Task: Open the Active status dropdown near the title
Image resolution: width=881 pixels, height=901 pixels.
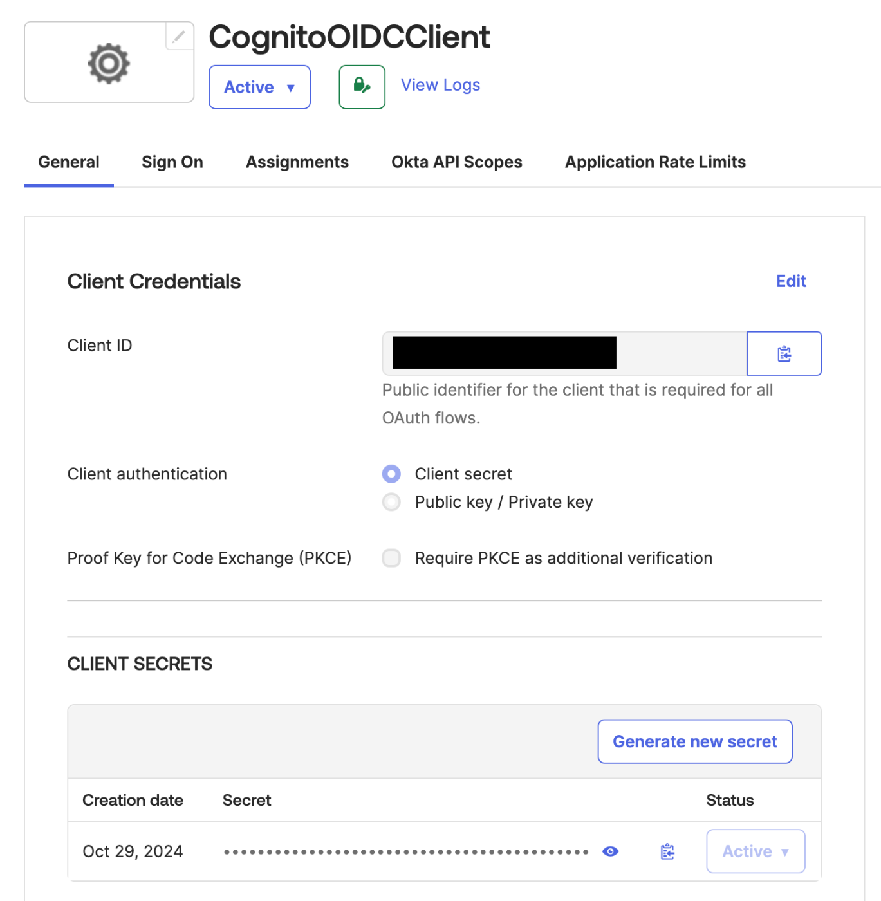Action: point(259,87)
